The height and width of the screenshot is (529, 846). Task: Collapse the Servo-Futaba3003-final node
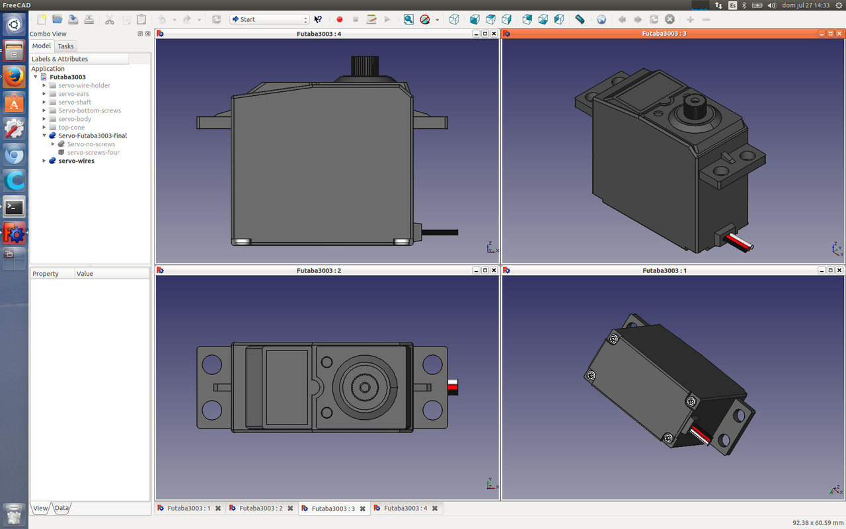tap(44, 136)
